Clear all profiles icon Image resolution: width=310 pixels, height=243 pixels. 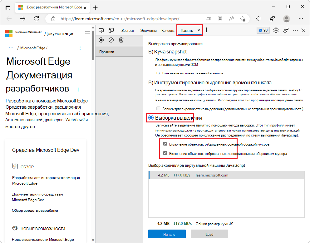111,40
